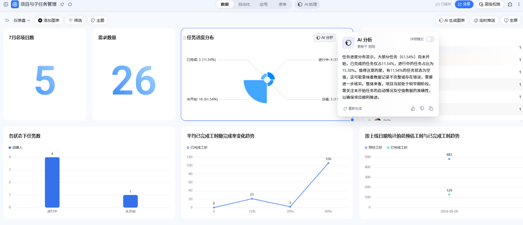The image size is (523, 225).
Task: Click the thumbs-down icon in AI 分析 panel
Action: point(422,109)
